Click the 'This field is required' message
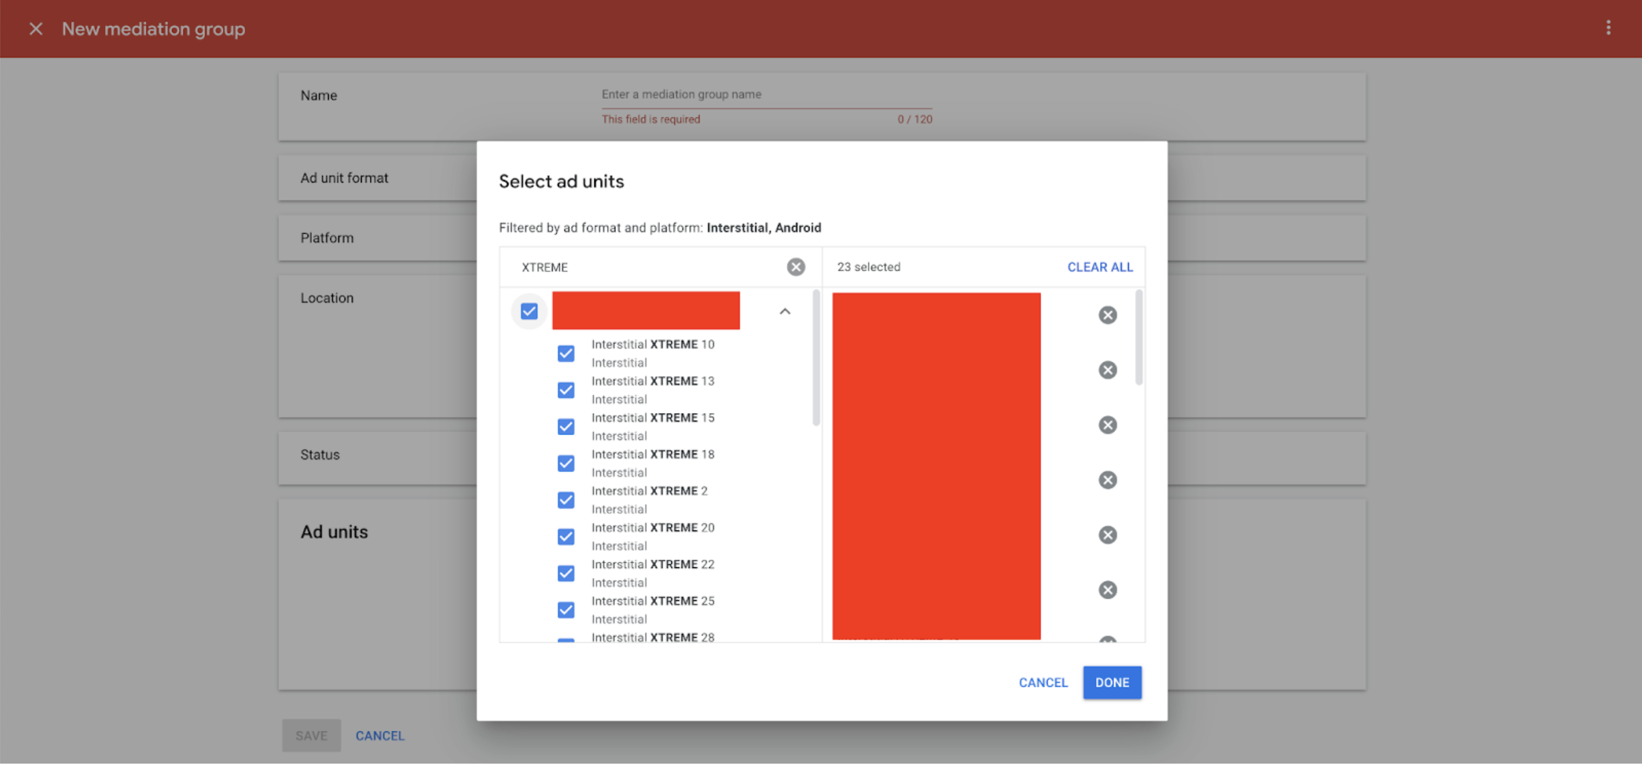This screenshot has height=765, width=1642. click(x=650, y=119)
